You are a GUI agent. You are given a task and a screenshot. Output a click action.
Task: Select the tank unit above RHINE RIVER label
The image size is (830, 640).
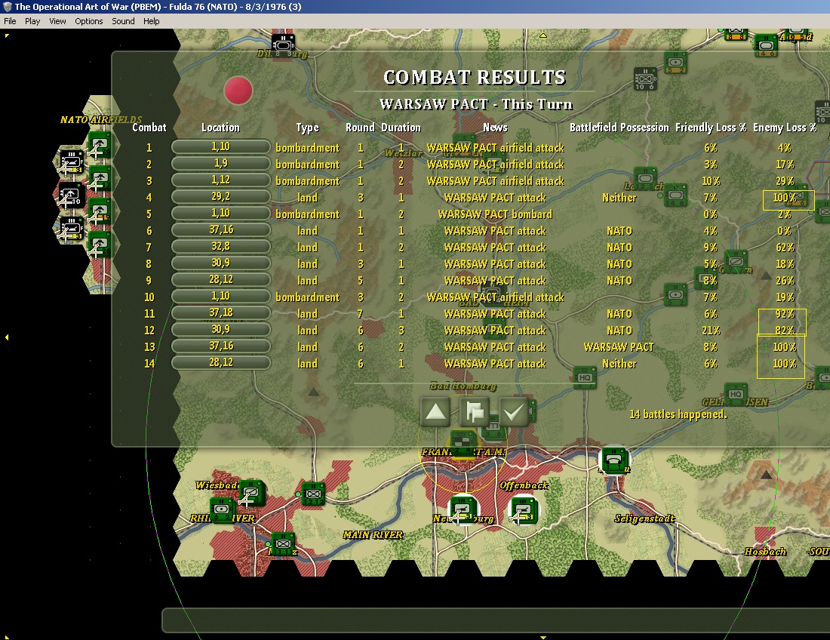click(222, 509)
